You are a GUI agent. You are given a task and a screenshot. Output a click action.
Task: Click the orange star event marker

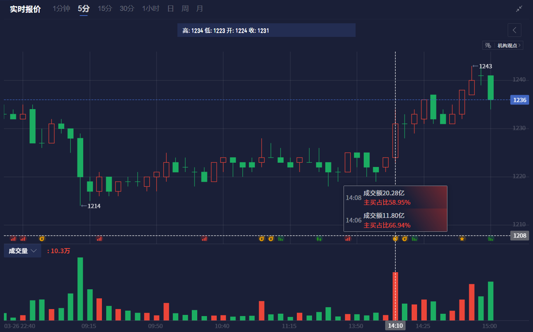pyautogui.click(x=462, y=238)
